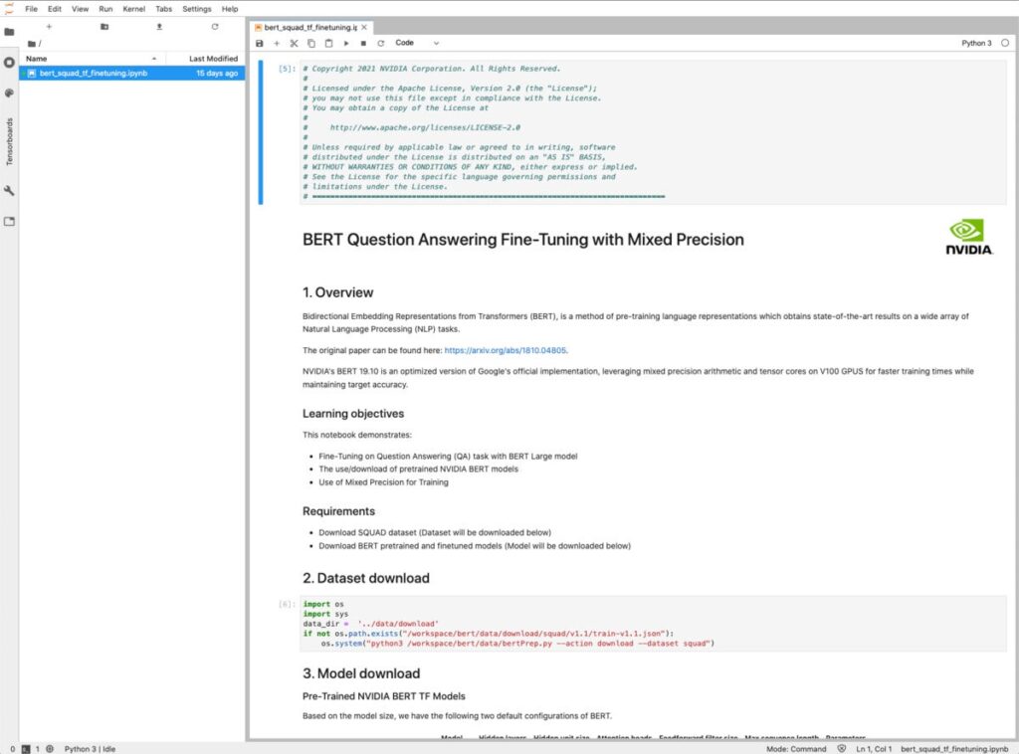Refresh the file browser list
This screenshot has width=1019, height=754.
[x=215, y=27]
